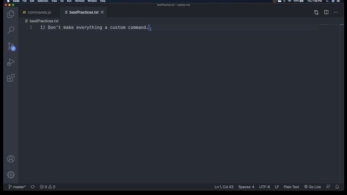Open the Help menu
The image size is (347, 195).
[x=102, y=1]
